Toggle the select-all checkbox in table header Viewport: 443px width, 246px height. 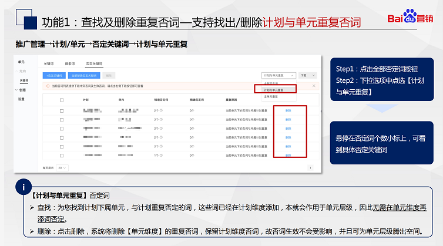(x=62, y=100)
